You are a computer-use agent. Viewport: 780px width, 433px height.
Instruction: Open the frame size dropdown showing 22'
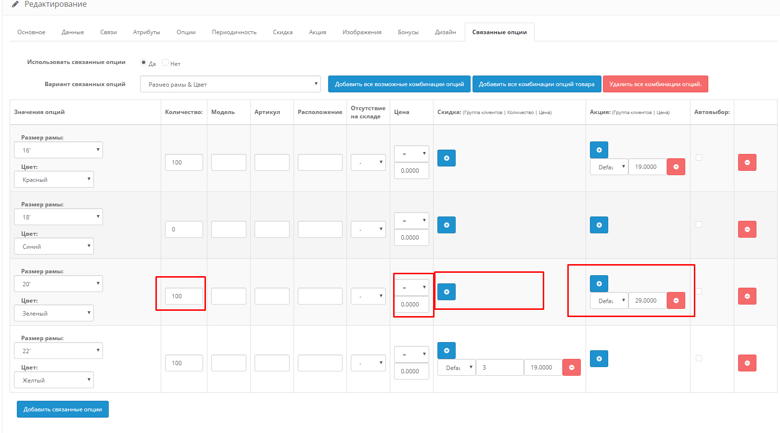tap(58, 351)
